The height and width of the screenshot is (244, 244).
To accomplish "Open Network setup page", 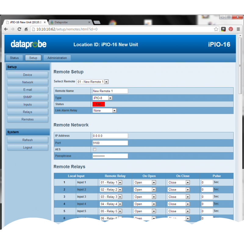I will coord(27,82).
